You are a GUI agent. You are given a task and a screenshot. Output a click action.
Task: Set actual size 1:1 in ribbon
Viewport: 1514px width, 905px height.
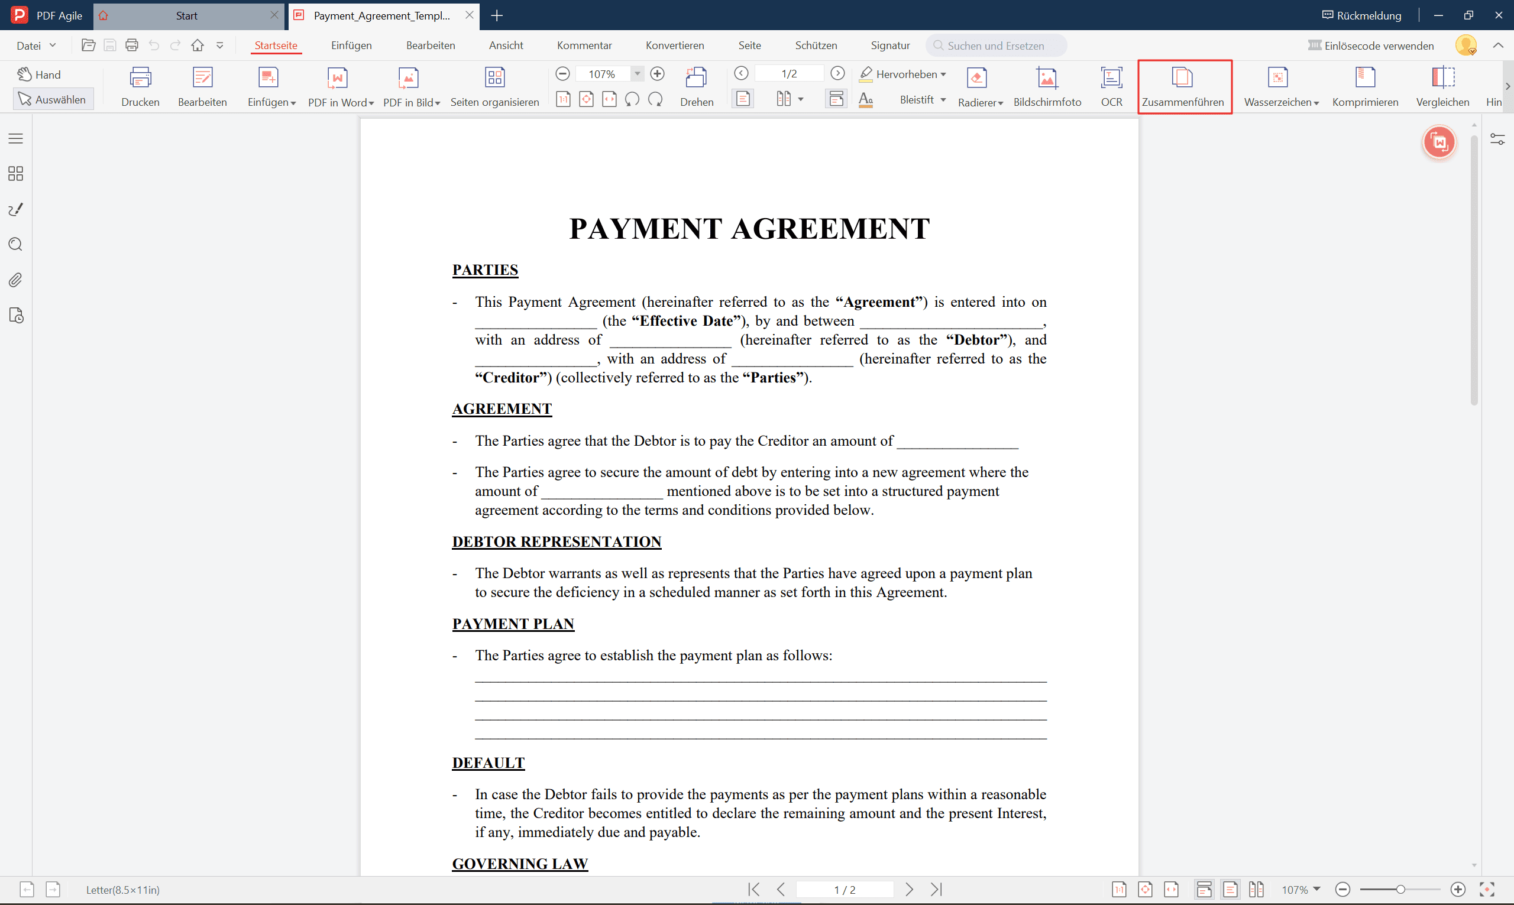(563, 99)
